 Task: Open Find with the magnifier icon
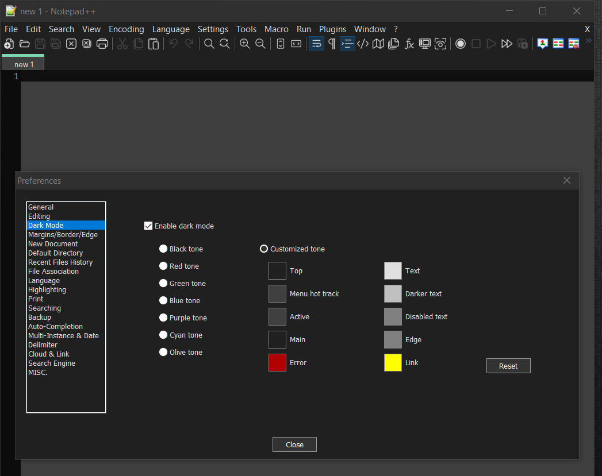209,44
